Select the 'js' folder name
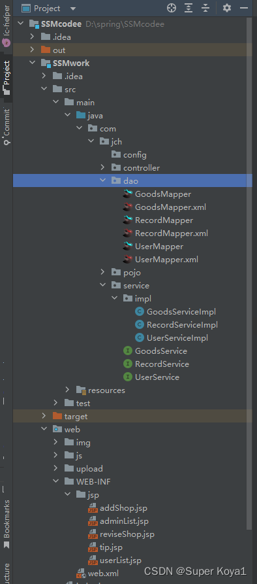The width and height of the screenshot is (257, 584). pos(79,456)
